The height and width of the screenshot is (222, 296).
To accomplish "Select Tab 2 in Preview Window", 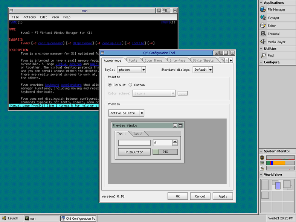I will pos(138,134).
